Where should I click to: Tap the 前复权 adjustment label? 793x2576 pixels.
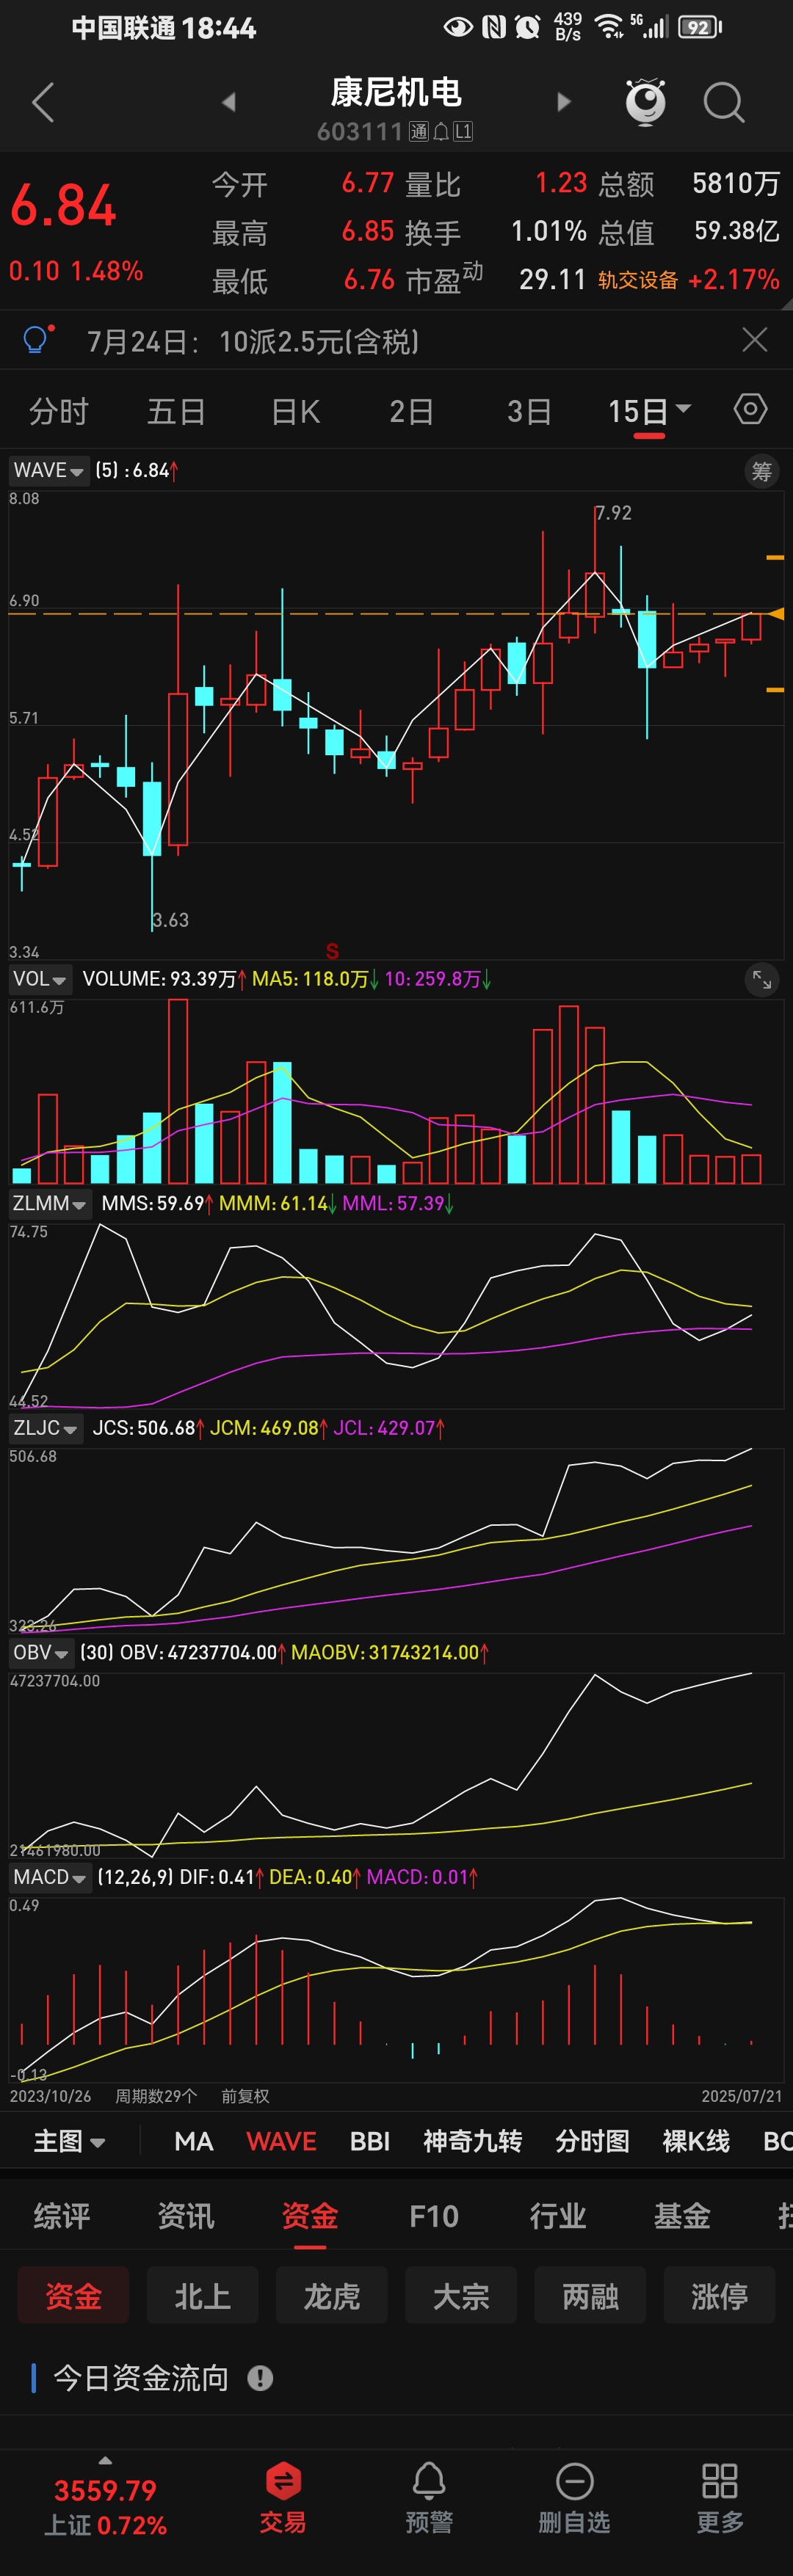[245, 2096]
